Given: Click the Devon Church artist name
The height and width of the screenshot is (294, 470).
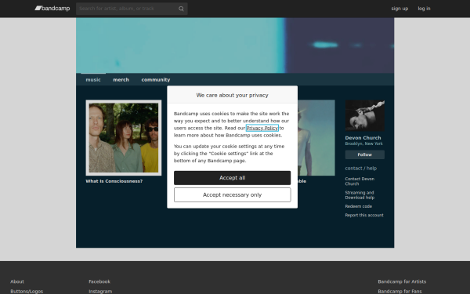Looking at the screenshot, I should [363, 138].
